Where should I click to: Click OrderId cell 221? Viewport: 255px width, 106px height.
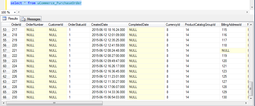(17, 51)
